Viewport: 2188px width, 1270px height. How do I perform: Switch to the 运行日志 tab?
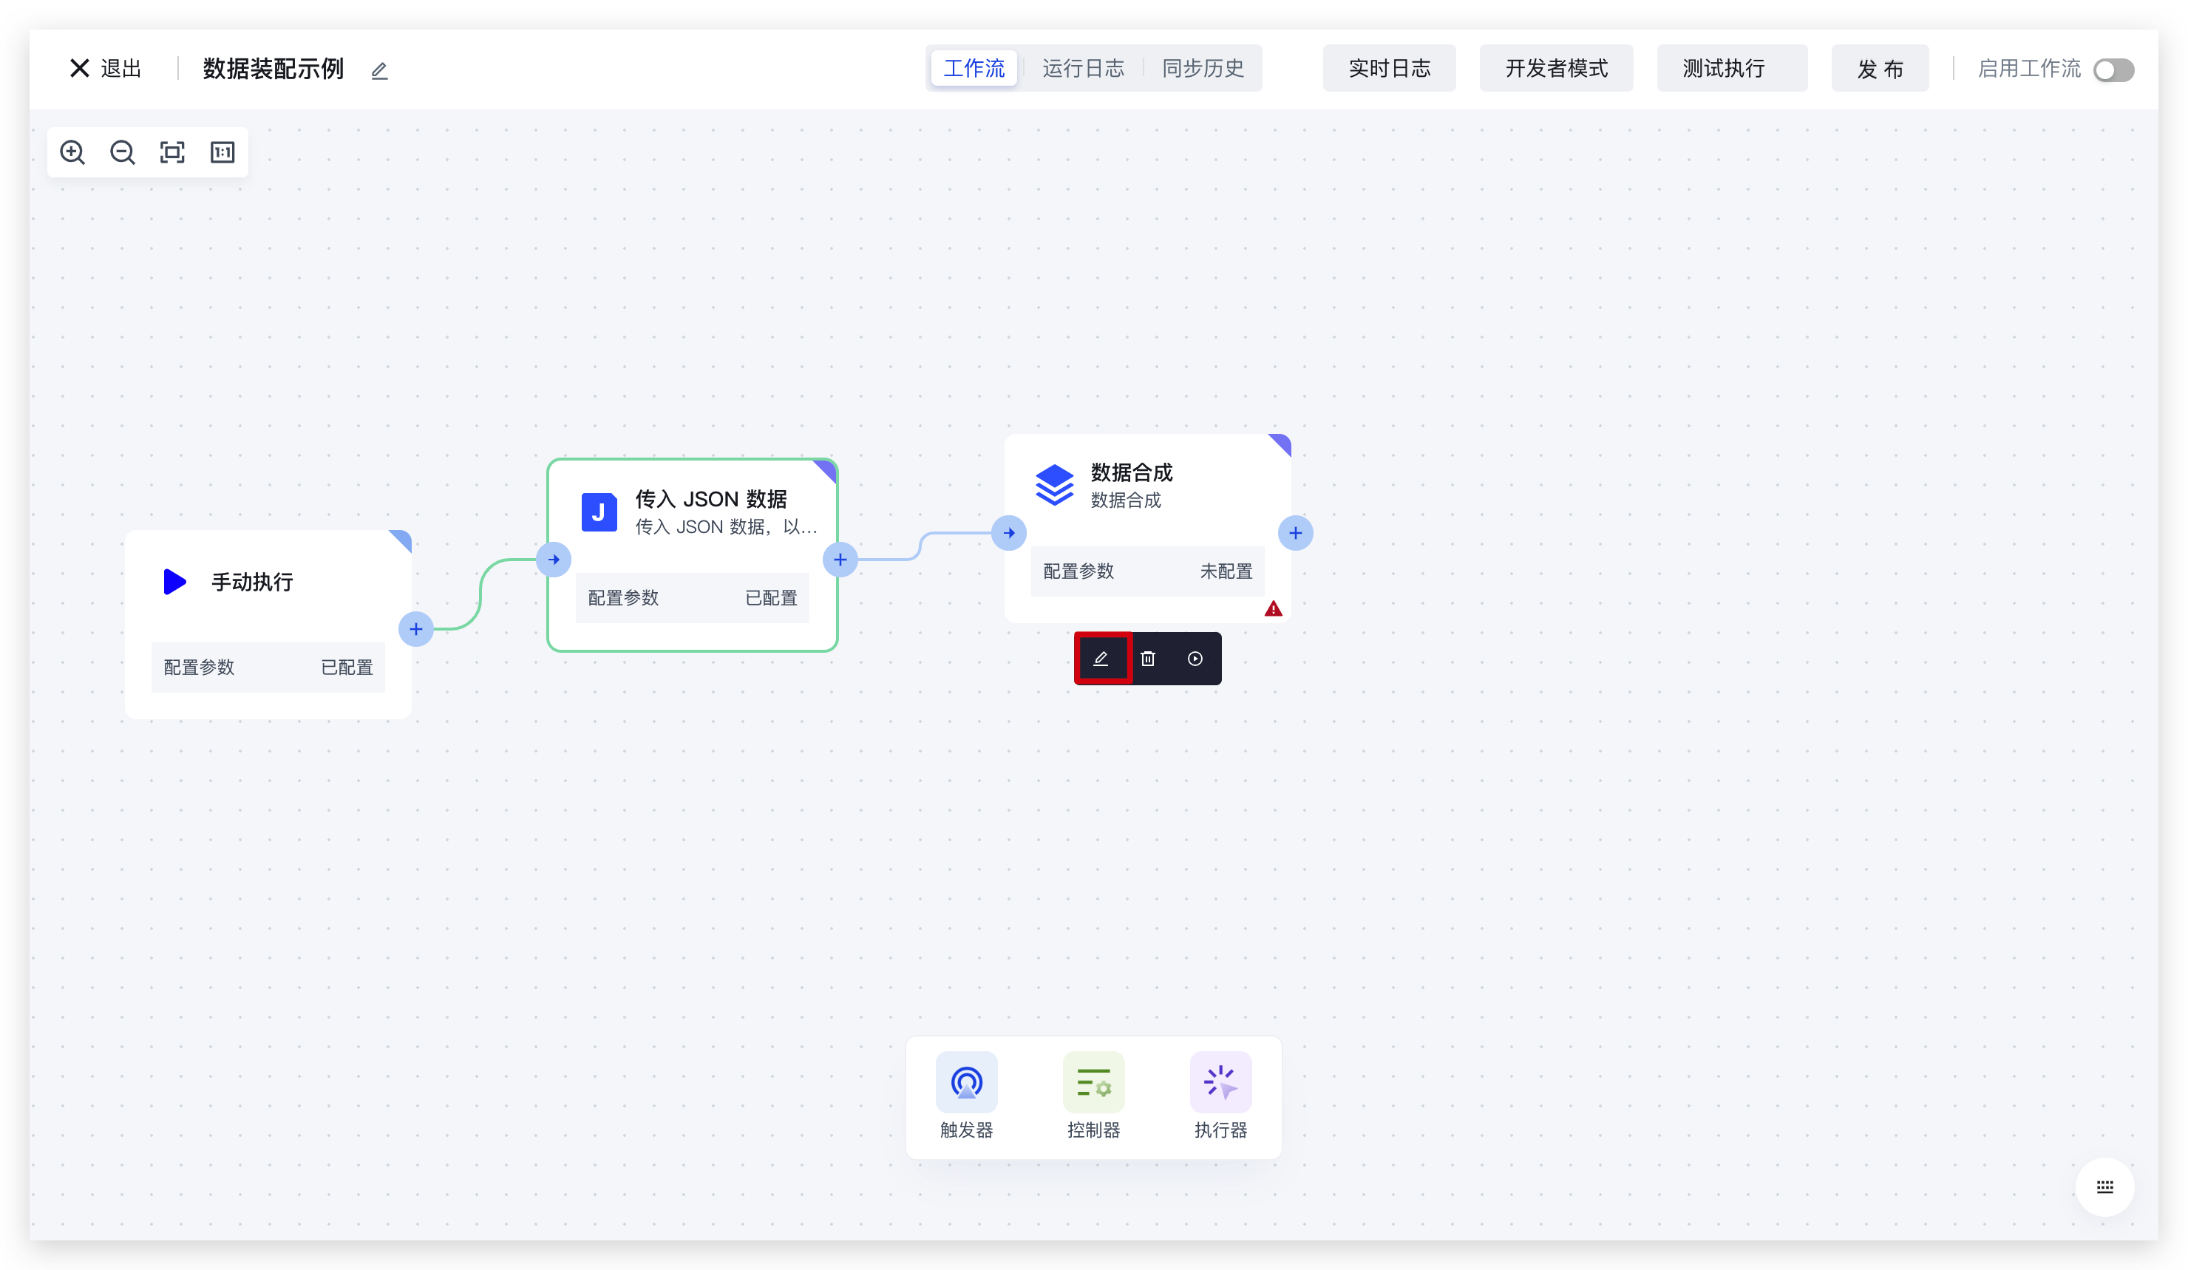[x=1083, y=69]
